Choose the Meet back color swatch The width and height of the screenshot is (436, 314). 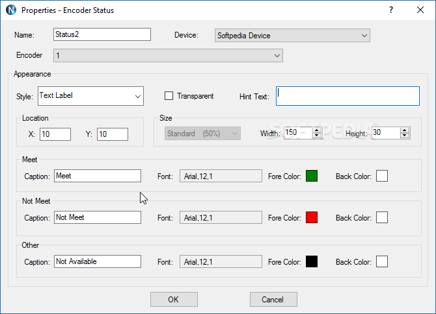tap(382, 176)
